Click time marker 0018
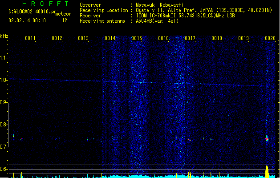280x178 pixels. tap(217, 38)
